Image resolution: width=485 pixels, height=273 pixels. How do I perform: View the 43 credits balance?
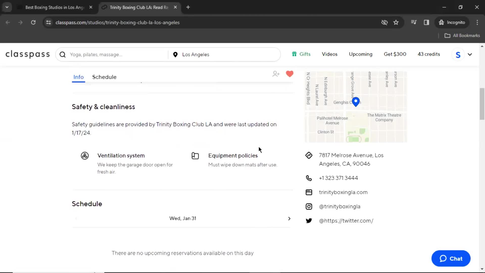tap(429, 54)
